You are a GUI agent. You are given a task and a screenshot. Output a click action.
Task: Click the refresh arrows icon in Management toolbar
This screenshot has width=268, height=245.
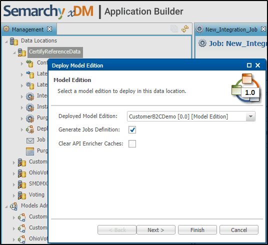click(x=185, y=28)
